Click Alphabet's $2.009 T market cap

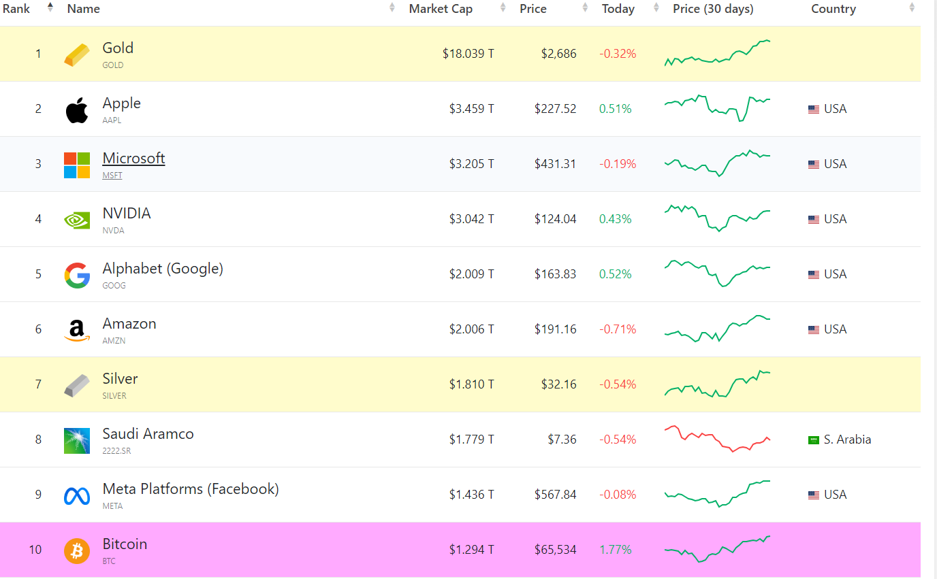[471, 274]
